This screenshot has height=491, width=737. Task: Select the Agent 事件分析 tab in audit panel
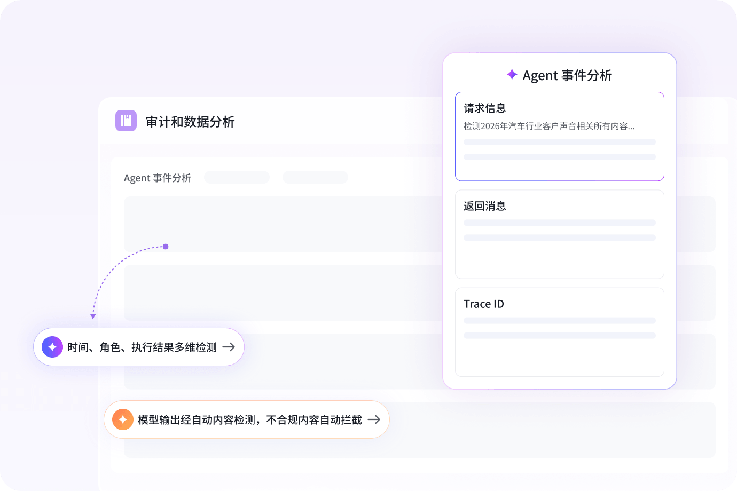pyautogui.click(x=157, y=178)
